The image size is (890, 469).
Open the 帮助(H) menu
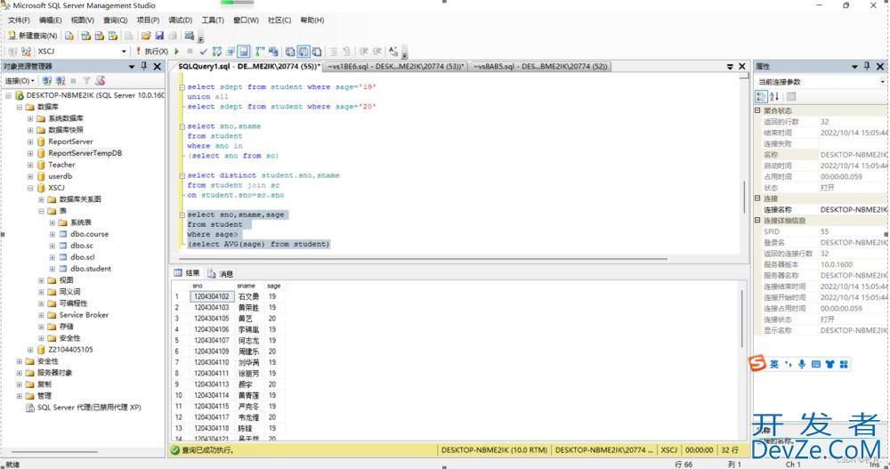[312, 20]
